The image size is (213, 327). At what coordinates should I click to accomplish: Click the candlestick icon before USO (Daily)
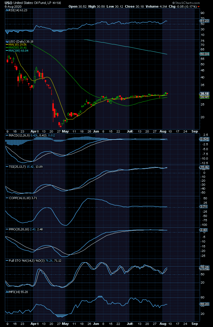pyautogui.click(x=7, y=42)
